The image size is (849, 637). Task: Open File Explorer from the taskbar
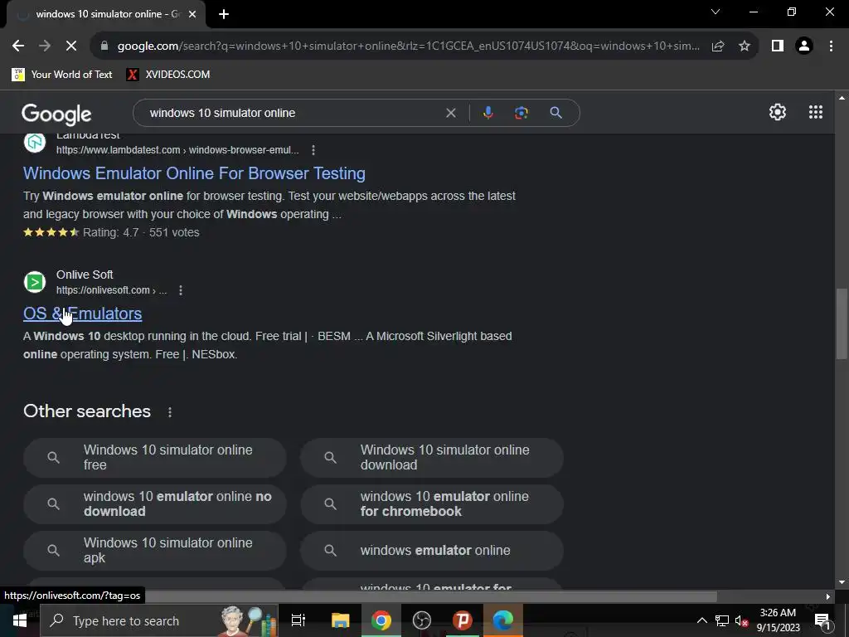tap(341, 620)
